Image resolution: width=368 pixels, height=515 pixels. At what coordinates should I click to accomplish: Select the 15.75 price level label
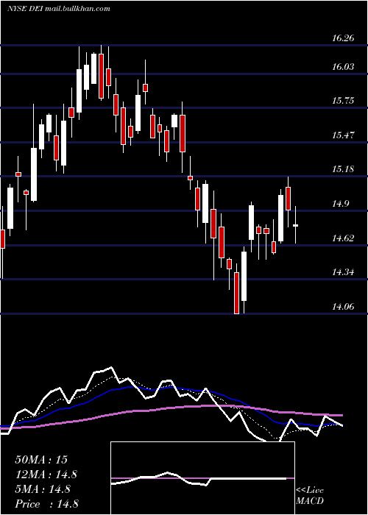point(343,101)
